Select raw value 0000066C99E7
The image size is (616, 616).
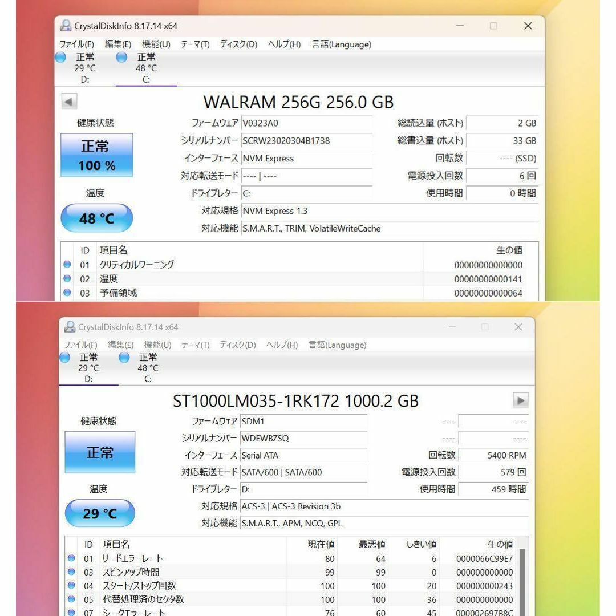coord(484,558)
